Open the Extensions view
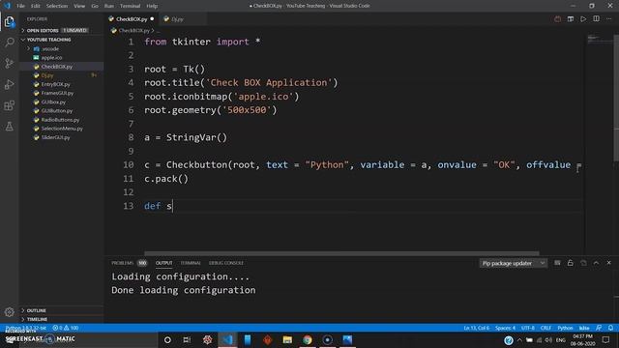619x348 pixels. [9, 105]
